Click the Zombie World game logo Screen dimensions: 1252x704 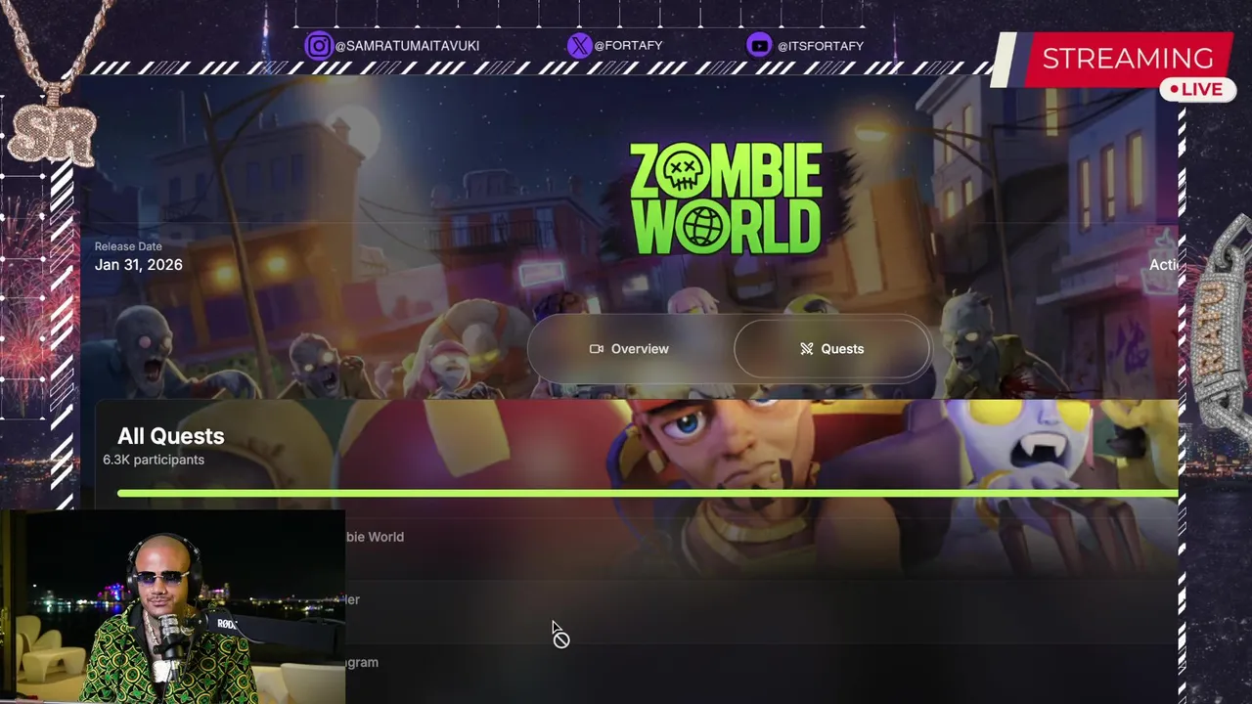725,198
